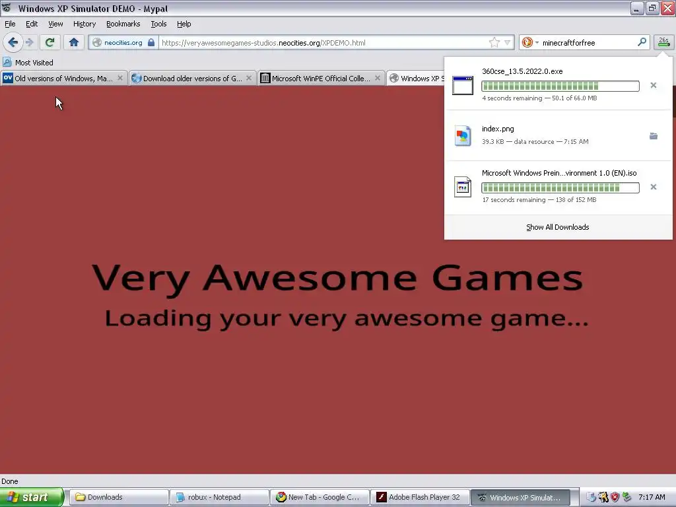
Task: Click the first system tray icon
Action: coord(591,497)
